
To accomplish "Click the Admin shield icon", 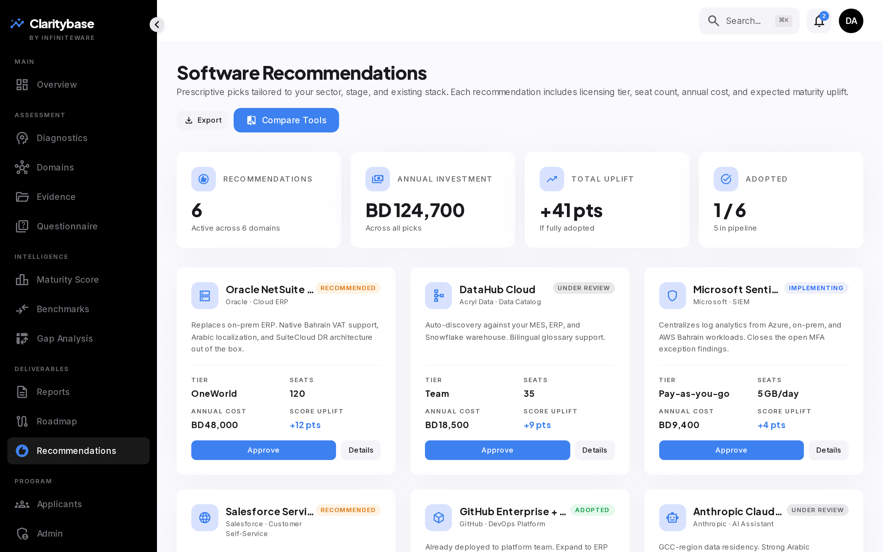I will [22, 534].
